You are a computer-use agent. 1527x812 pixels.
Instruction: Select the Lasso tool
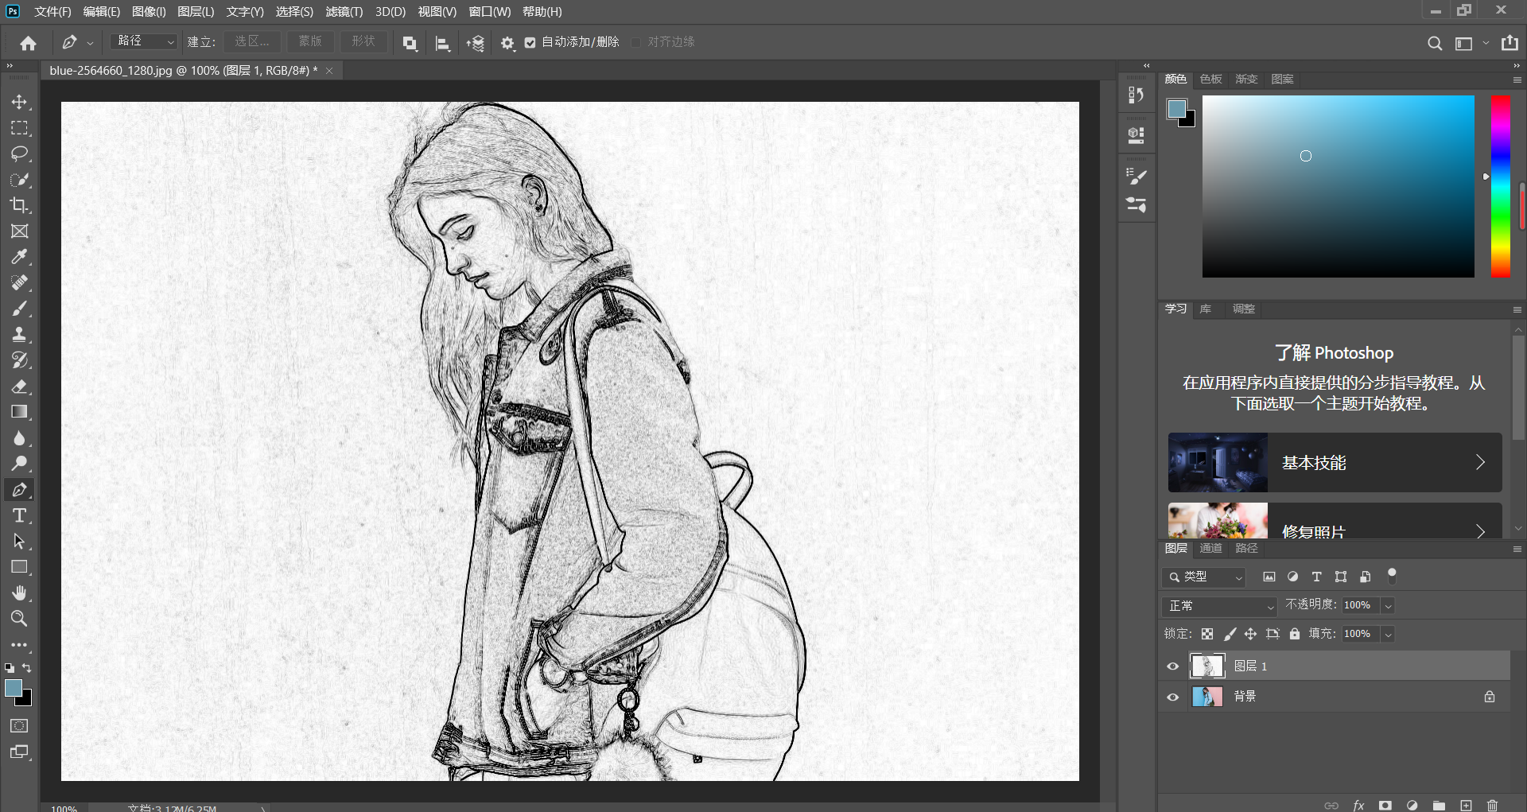pos(19,153)
